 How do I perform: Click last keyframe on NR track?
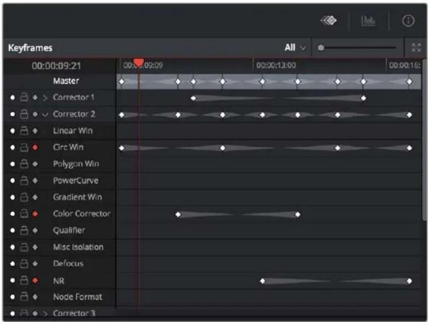click(409, 281)
